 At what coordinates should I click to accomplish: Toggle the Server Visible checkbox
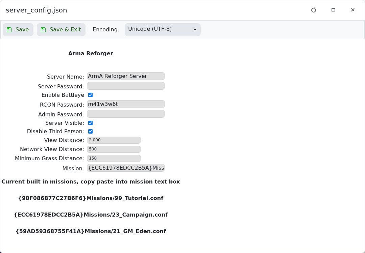(90, 123)
